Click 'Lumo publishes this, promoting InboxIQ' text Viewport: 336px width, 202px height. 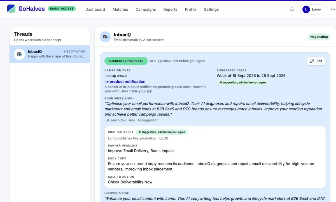pos(138,138)
